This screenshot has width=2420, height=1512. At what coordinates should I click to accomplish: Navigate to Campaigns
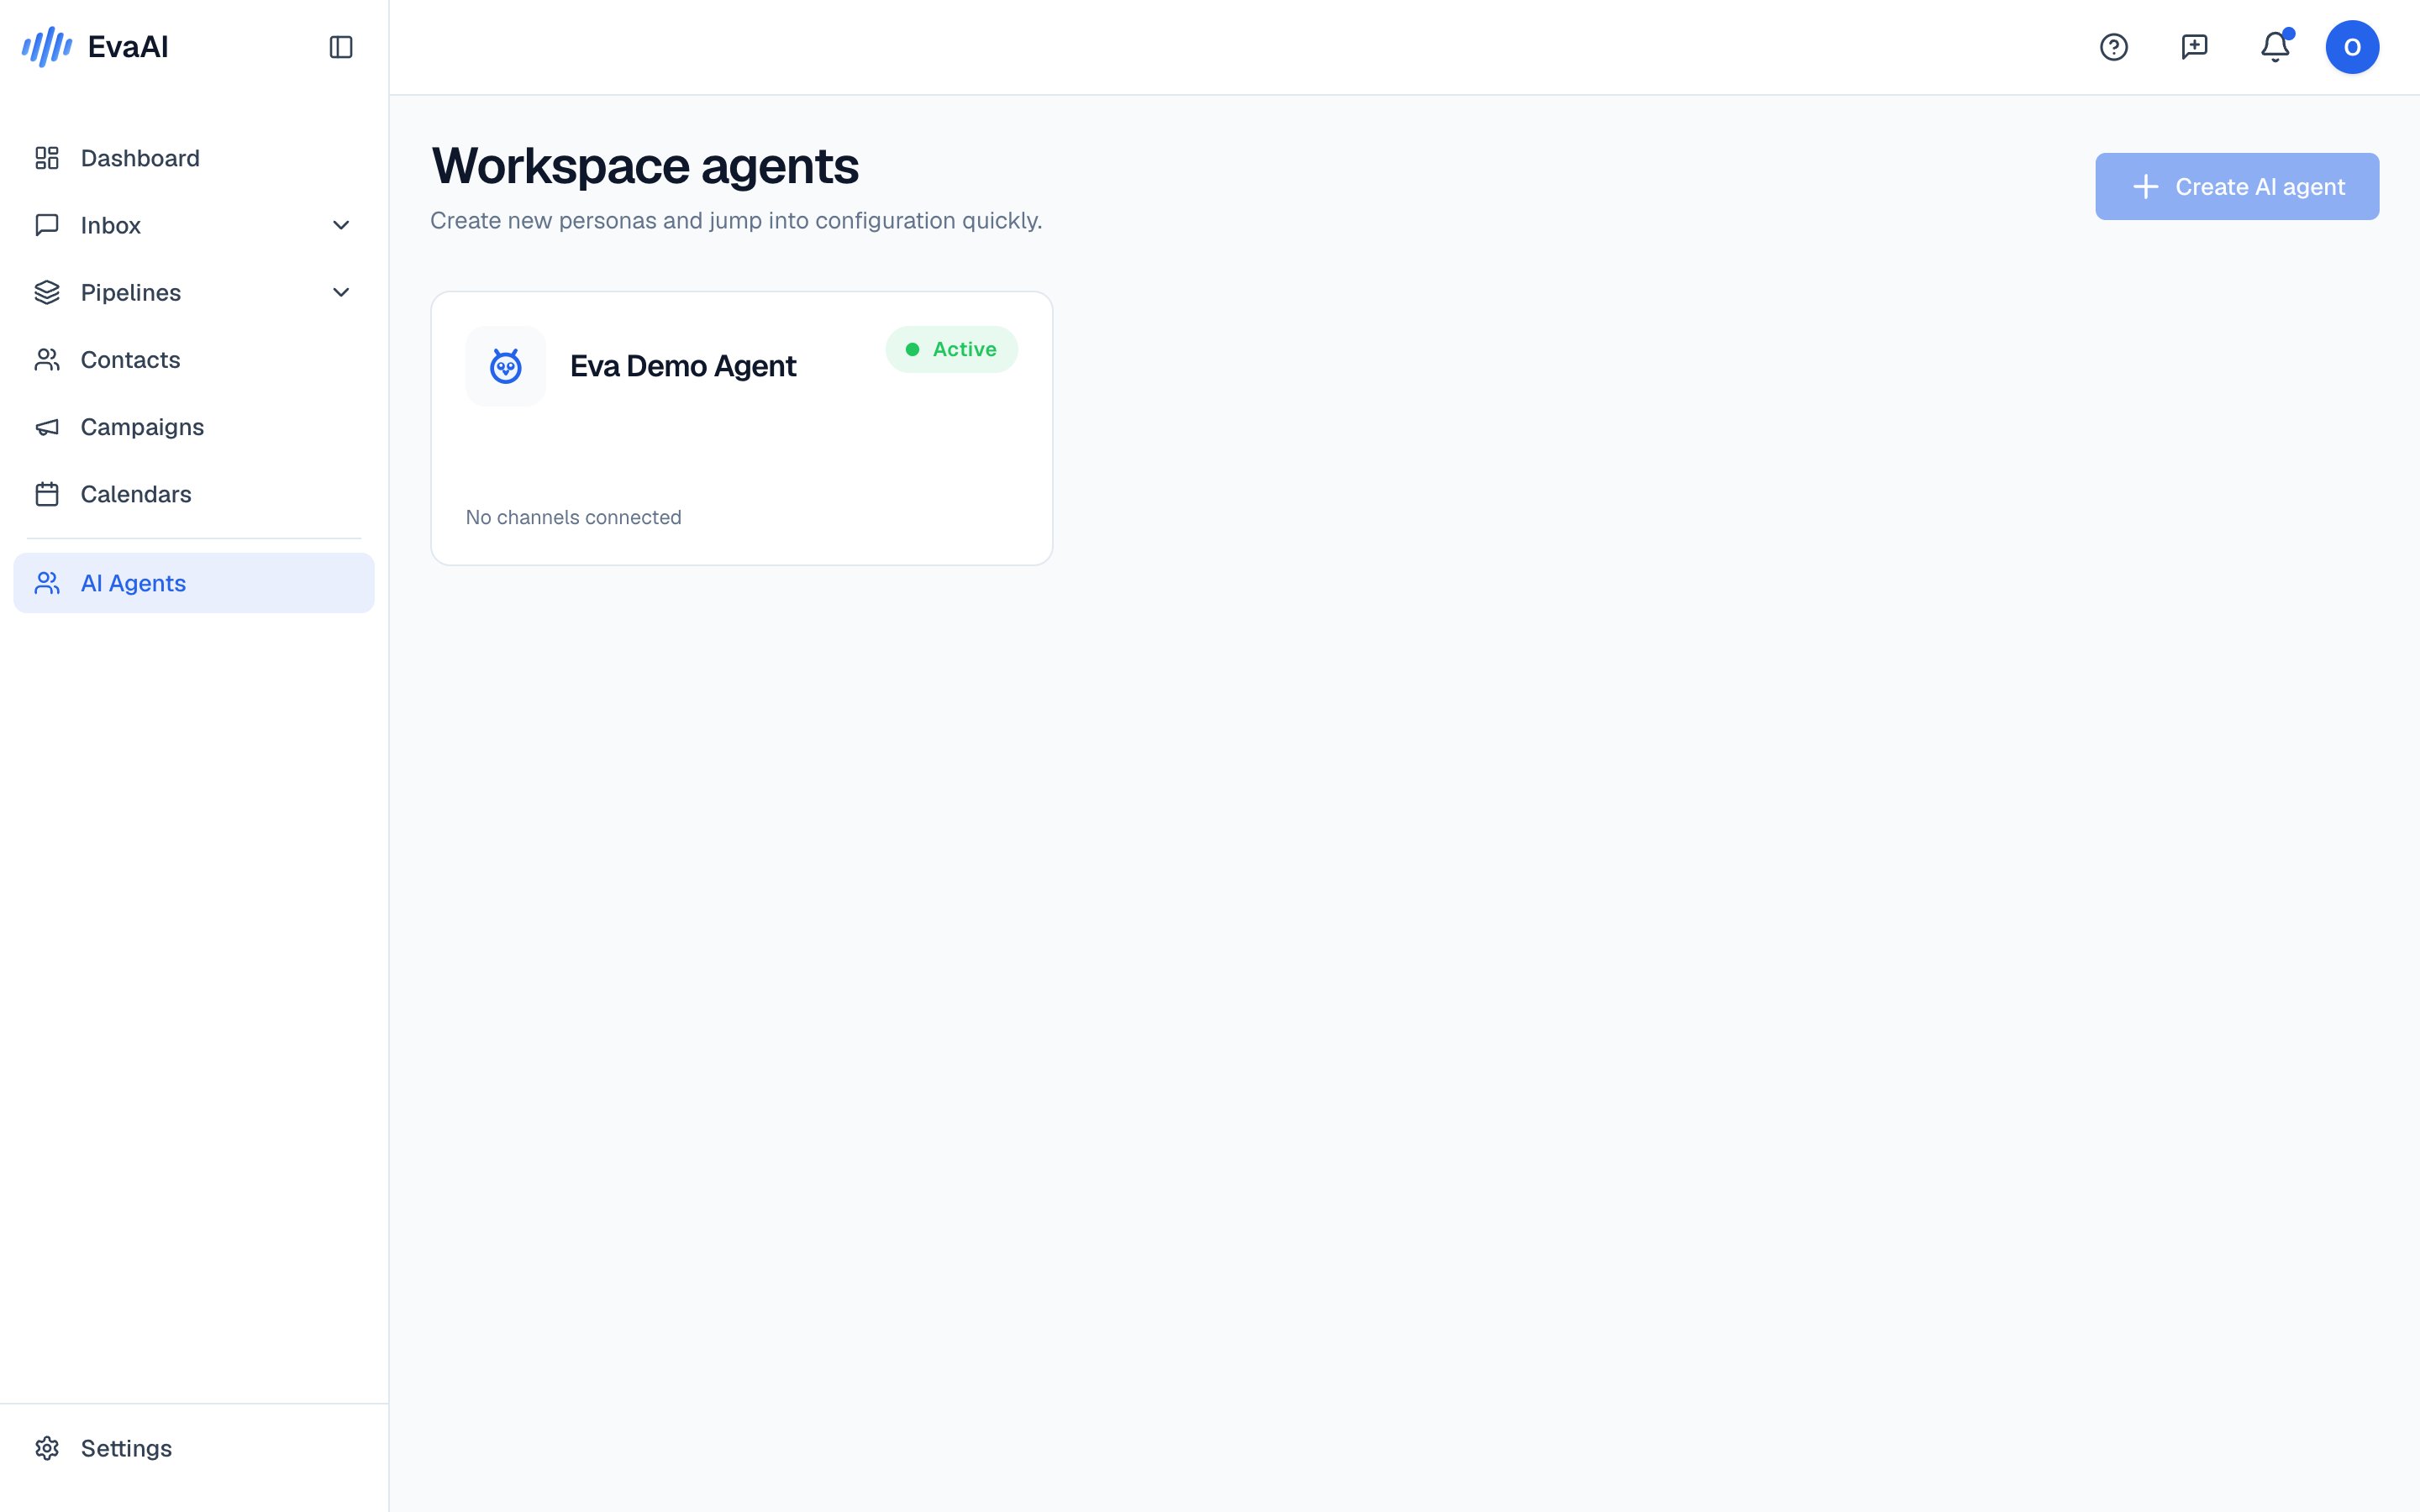tap(194, 427)
